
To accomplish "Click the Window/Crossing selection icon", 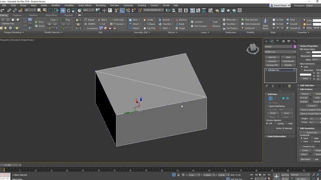I will [56, 10].
